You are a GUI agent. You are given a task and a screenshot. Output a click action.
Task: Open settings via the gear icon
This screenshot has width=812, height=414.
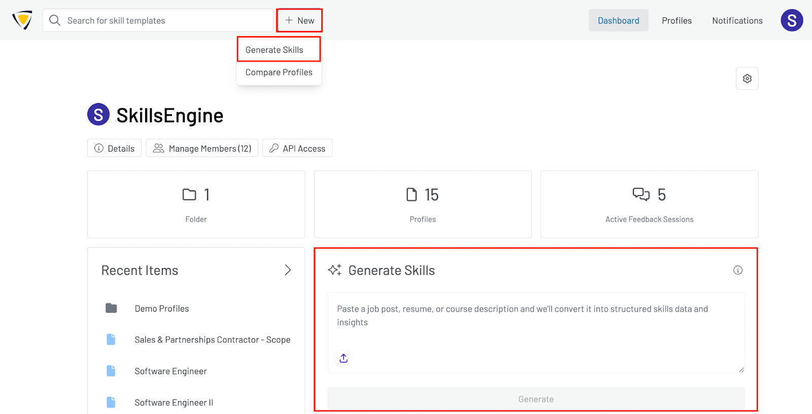[x=747, y=79]
